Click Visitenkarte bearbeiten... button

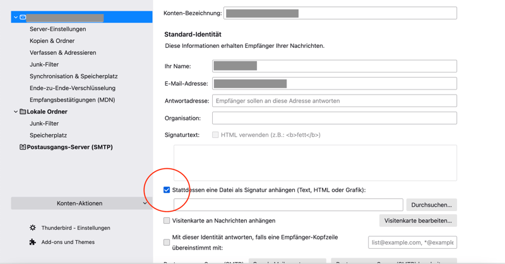pyautogui.click(x=418, y=221)
